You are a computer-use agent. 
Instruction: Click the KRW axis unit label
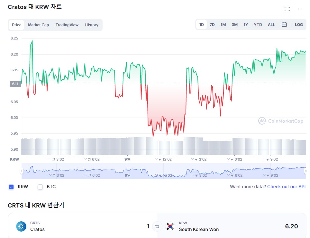click(14, 159)
